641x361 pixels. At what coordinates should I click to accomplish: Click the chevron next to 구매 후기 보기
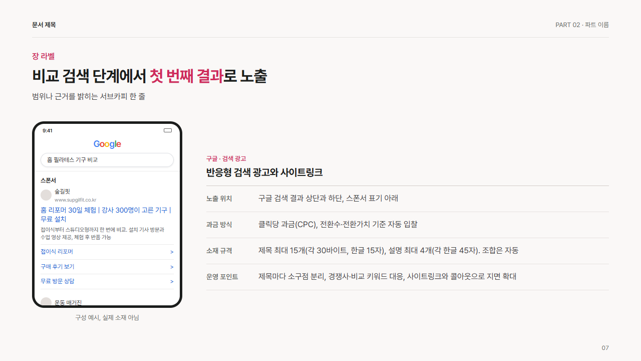172,267
